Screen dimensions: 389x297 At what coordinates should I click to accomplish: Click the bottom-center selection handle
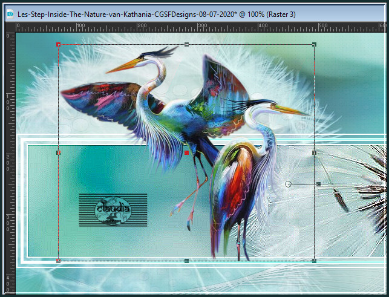click(x=186, y=261)
